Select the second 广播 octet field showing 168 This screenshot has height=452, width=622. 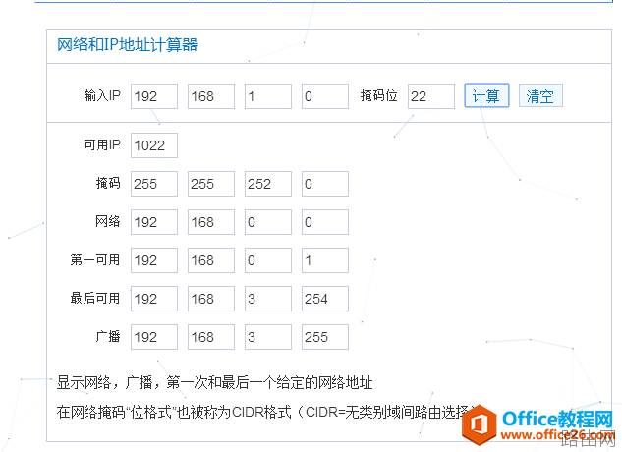coord(211,337)
